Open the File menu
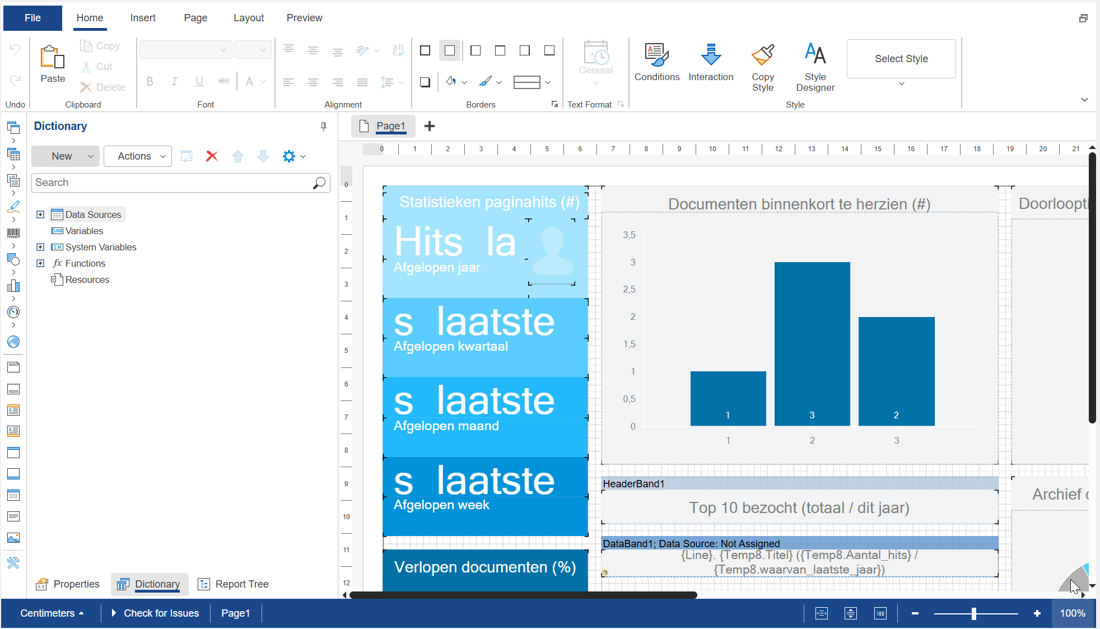The width and height of the screenshot is (1100, 629). click(32, 18)
